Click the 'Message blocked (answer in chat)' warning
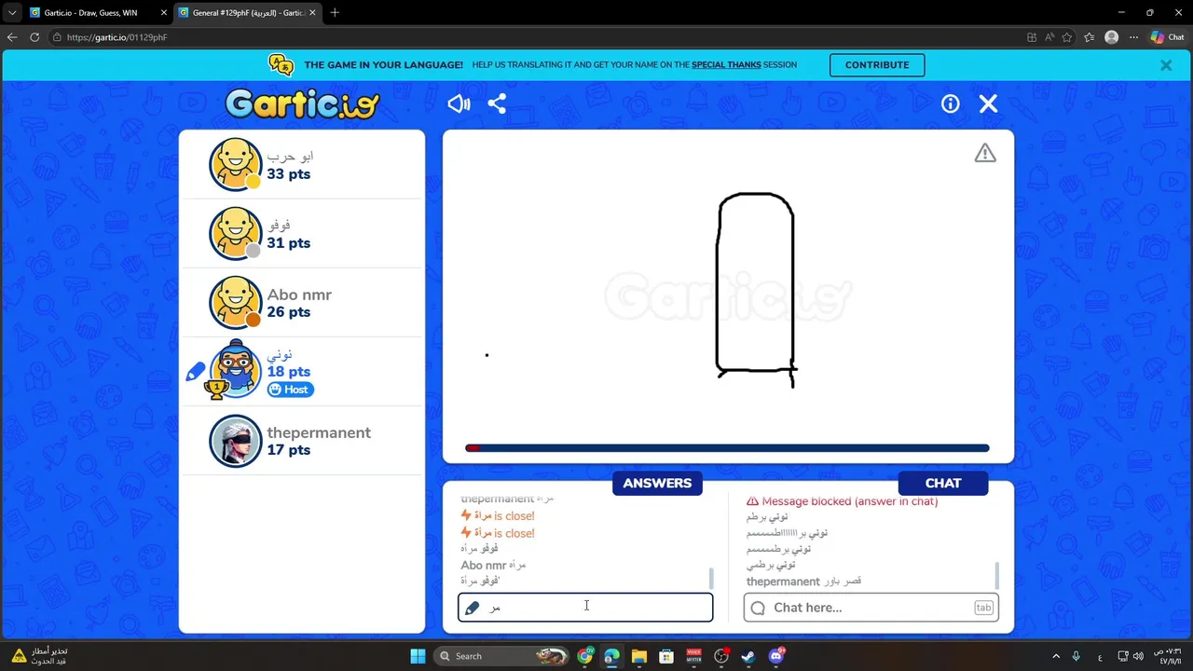 click(x=842, y=501)
